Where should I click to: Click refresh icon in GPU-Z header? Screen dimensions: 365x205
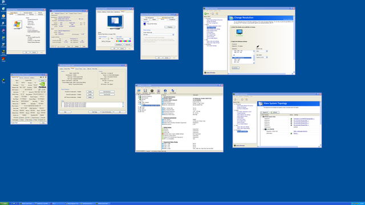43,77
